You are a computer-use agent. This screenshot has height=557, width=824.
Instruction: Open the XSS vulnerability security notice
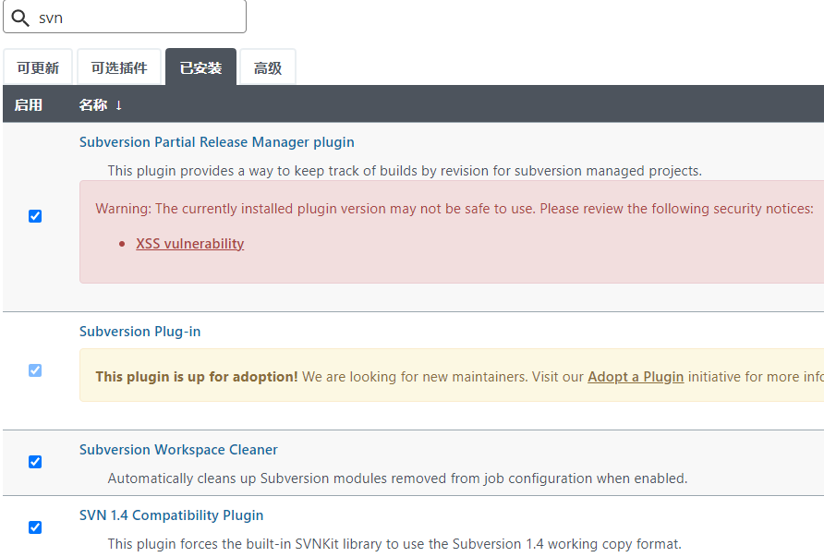[x=189, y=244]
